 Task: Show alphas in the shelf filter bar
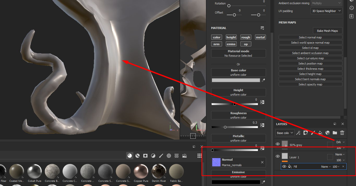point(169,156)
